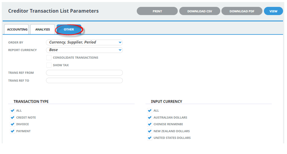Select the OTHER tab
This screenshot has width=287, height=154.
coord(69,29)
